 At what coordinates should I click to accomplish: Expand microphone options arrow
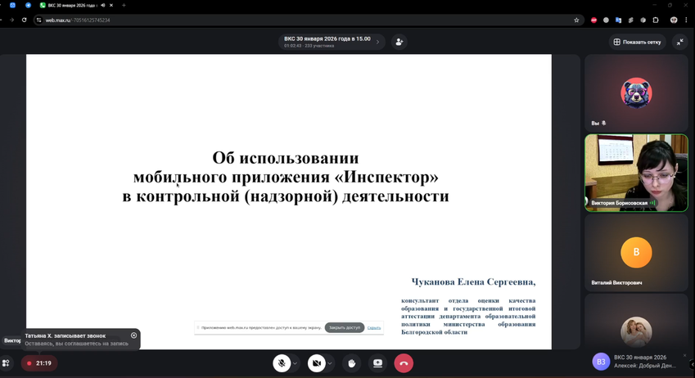296,363
